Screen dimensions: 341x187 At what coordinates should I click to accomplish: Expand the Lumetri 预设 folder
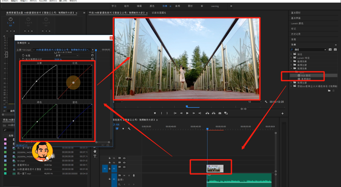click(291, 58)
